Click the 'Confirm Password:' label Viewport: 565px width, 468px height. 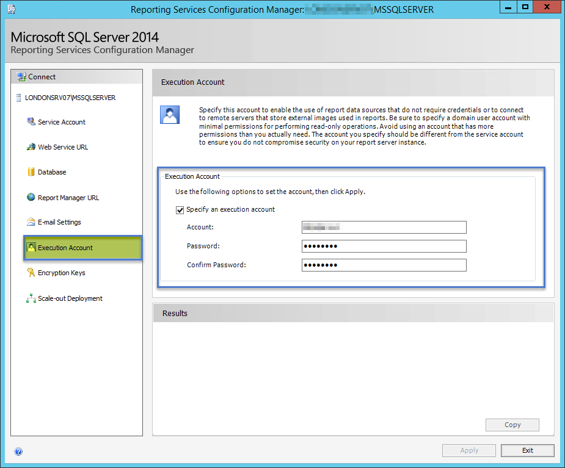pyautogui.click(x=217, y=265)
